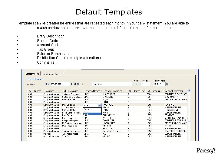Click the Default Templates slide title

[109, 12]
